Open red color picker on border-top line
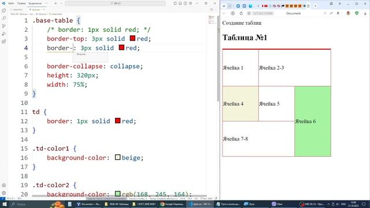 click(x=132, y=38)
